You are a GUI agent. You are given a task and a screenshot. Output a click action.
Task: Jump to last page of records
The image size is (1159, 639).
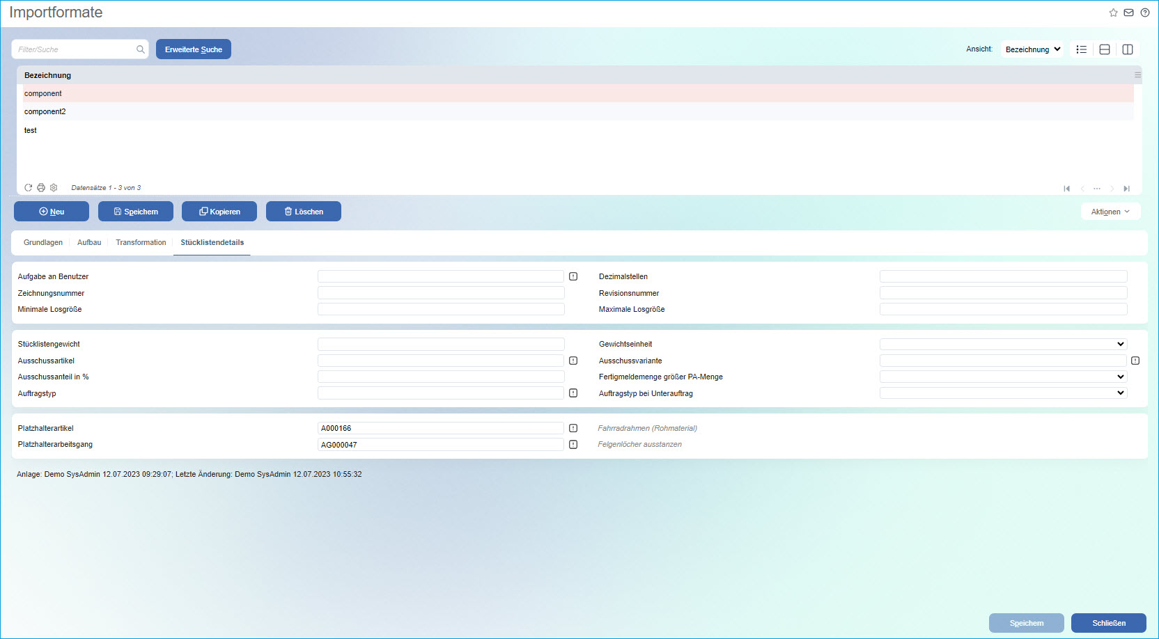click(x=1126, y=189)
